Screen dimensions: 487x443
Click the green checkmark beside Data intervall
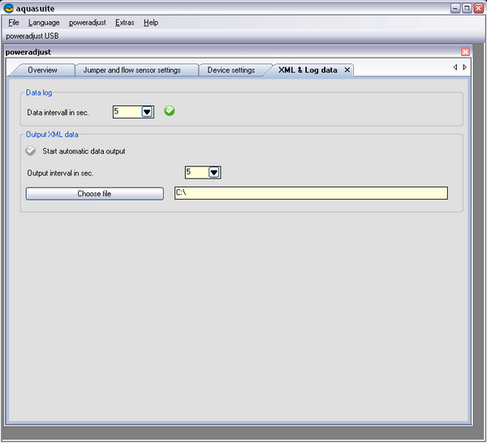(x=170, y=111)
